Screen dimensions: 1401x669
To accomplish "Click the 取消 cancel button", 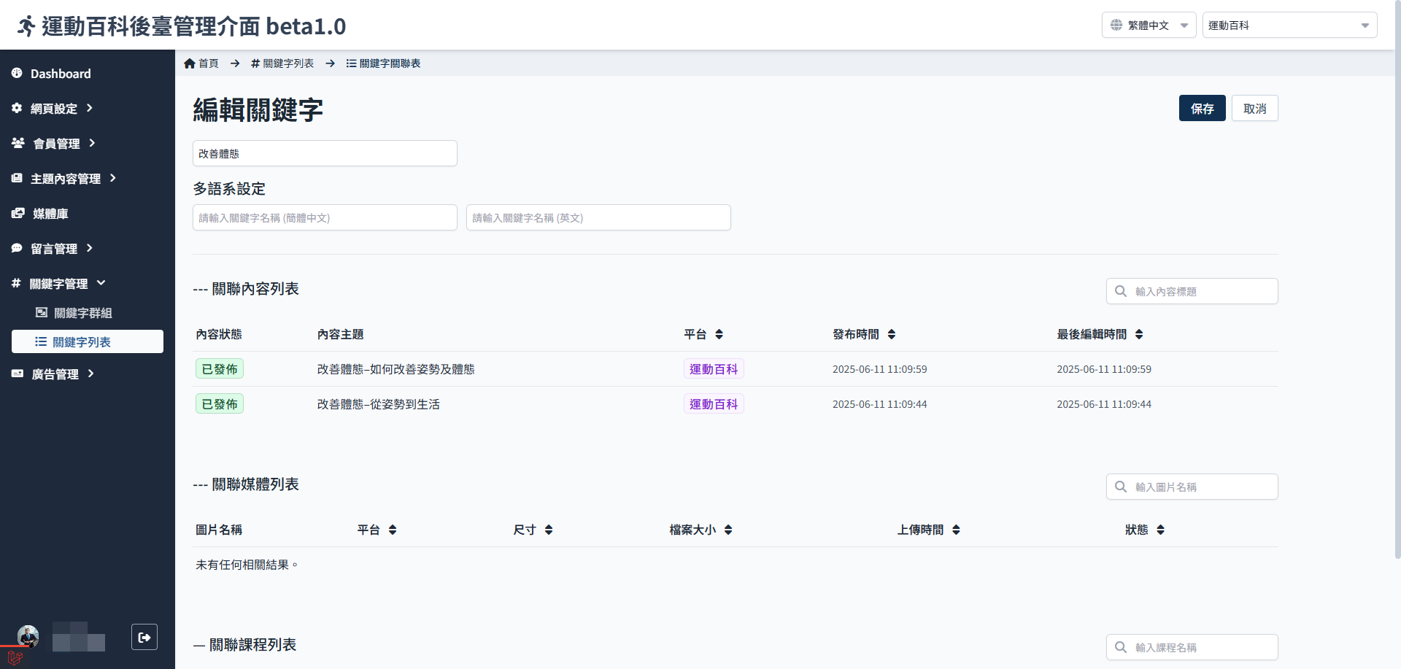I will [1254, 108].
